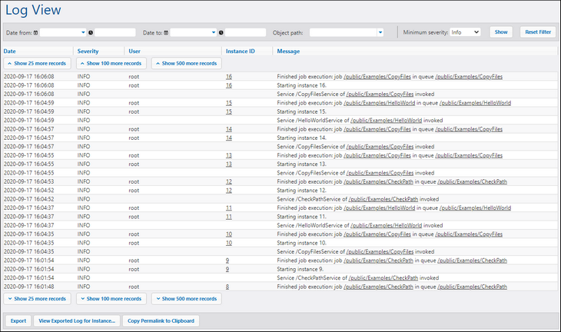The width and height of the screenshot is (561, 332).
Task: Sort by the User column header
Action: [134, 51]
